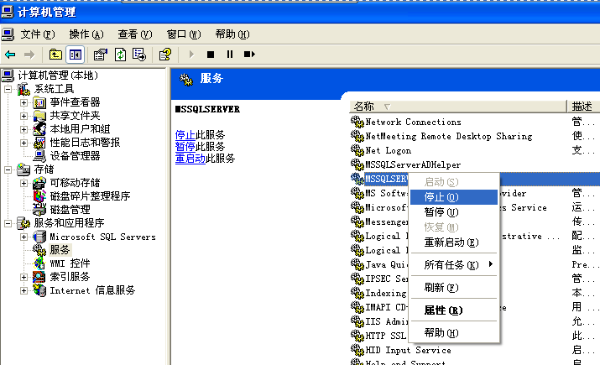600x365 pixels.
Task: Open the 窗口(W) menu
Action: (x=184, y=34)
